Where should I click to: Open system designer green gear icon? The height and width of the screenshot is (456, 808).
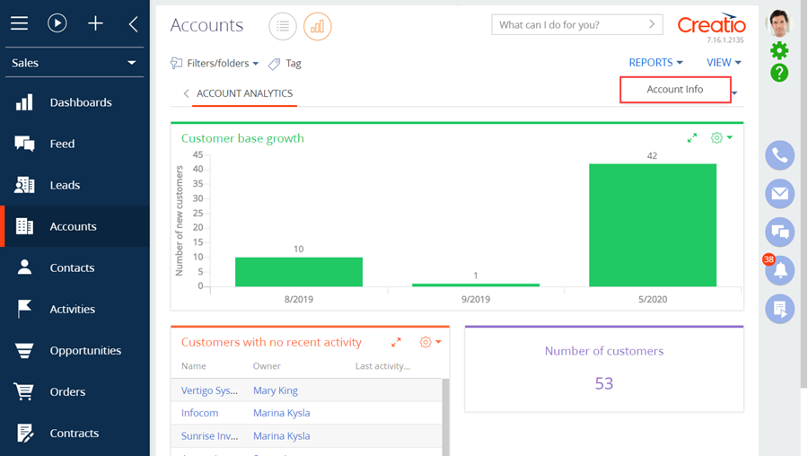click(x=779, y=50)
